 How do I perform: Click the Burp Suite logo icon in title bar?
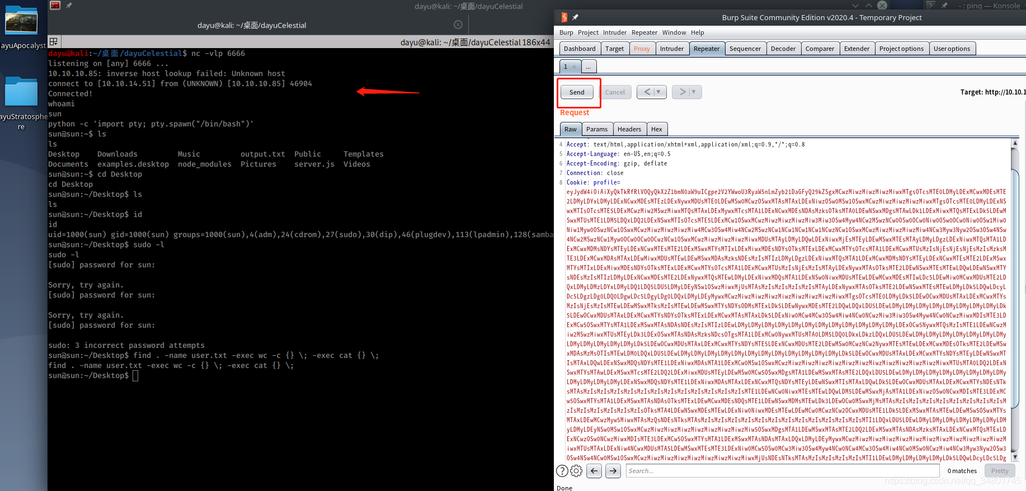point(564,17)
